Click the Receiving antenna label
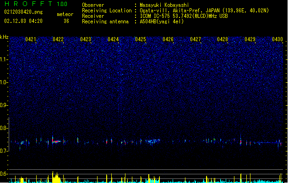Viewport: 288px width, 183px height. 105,22
